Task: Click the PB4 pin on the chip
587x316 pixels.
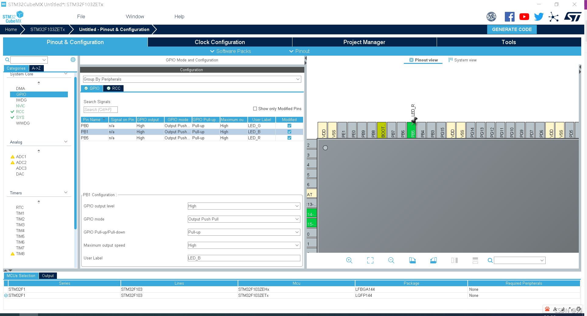Action: tap(422, 130)
